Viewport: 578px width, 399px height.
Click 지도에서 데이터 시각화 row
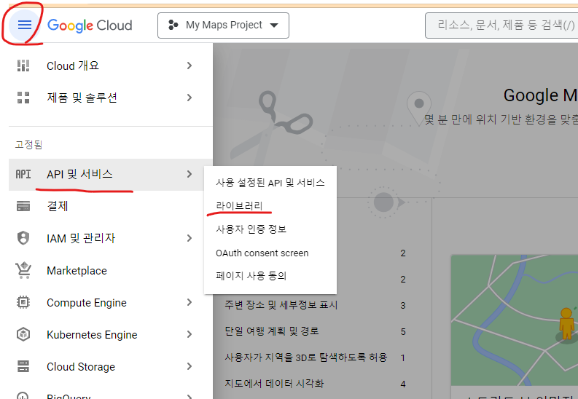pyautogui.click(x=316, y=384)
